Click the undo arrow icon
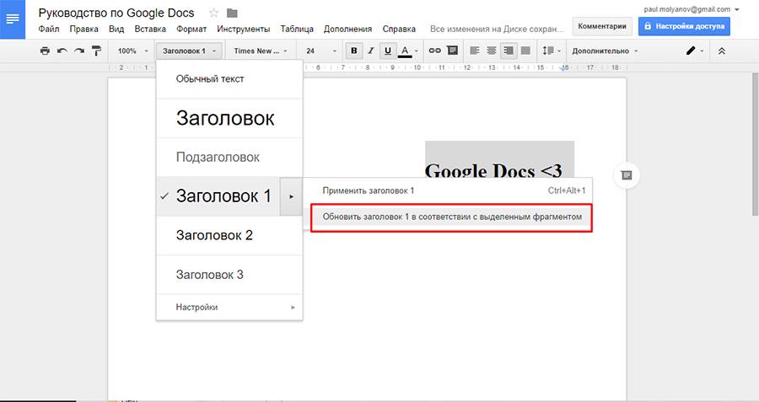This screenshot has height=402, width=759. click(x=62, y=51)
